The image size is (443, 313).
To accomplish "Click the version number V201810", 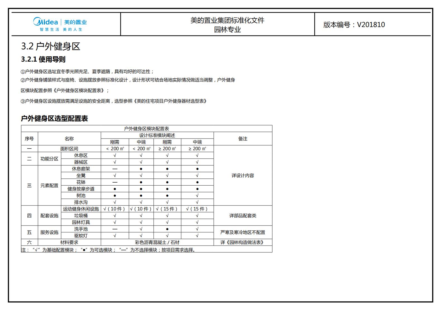I will (371, 25).
